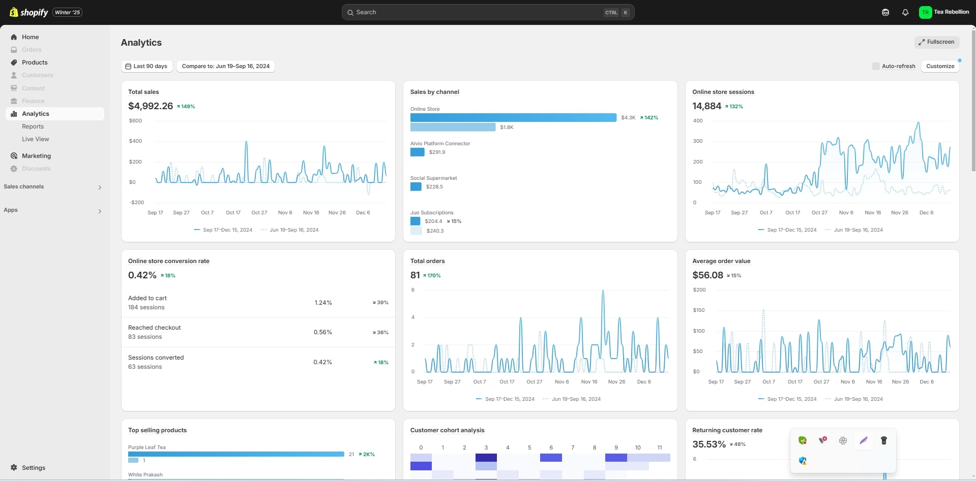976x481 pixels.
Task: Open Live View in sidebar
Action: [x=35, y=139]
